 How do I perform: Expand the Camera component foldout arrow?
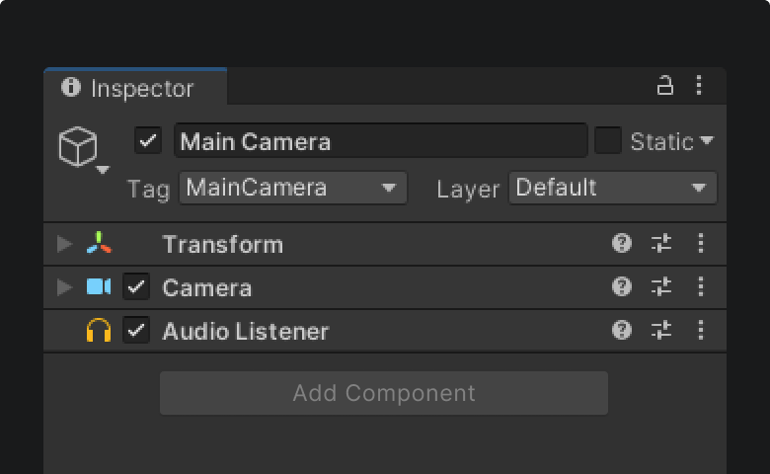(x=65, y=286)
